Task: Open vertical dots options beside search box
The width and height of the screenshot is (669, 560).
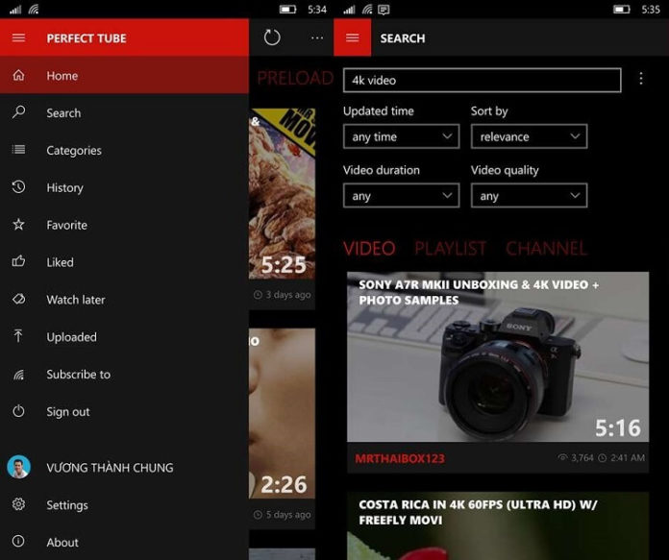Action: [x=641, y=79]
